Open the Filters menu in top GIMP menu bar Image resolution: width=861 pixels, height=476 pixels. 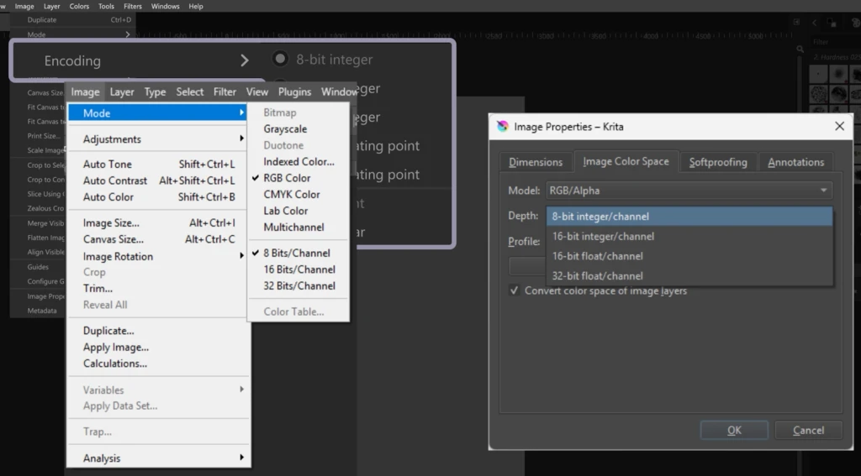[x=132, y=6]
